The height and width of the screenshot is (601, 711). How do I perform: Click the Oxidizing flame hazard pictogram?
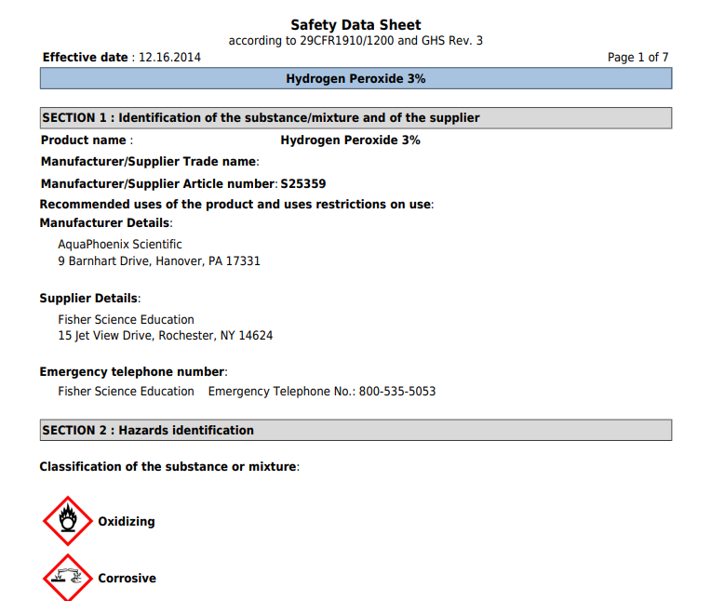(x=68, y=521)
